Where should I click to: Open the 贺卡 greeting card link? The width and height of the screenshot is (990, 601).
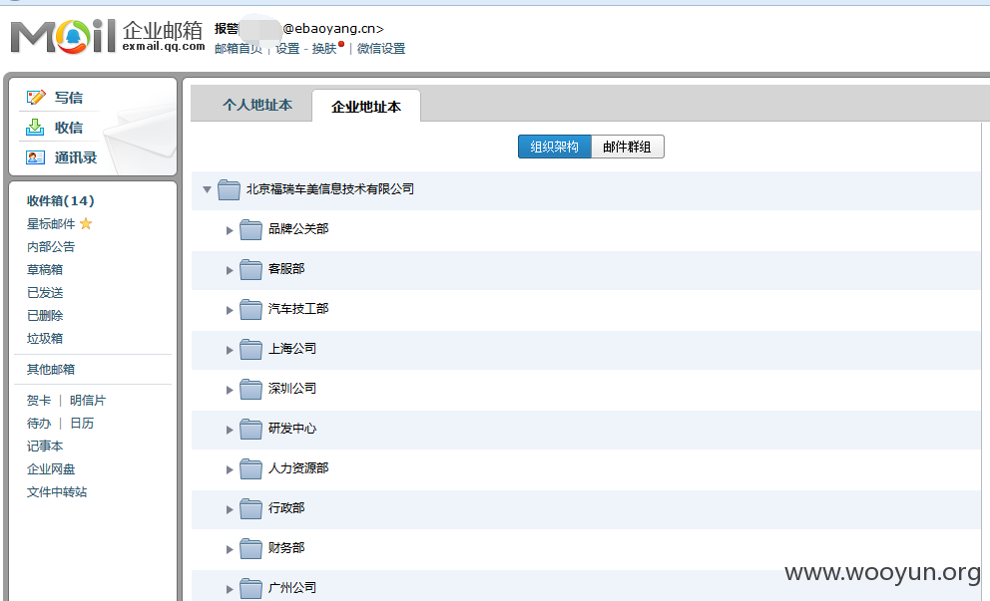tap(39, 400)
